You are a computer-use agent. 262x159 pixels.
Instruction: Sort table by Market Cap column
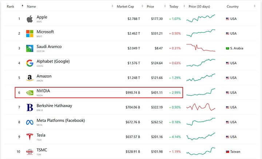(x=126, y=7)
